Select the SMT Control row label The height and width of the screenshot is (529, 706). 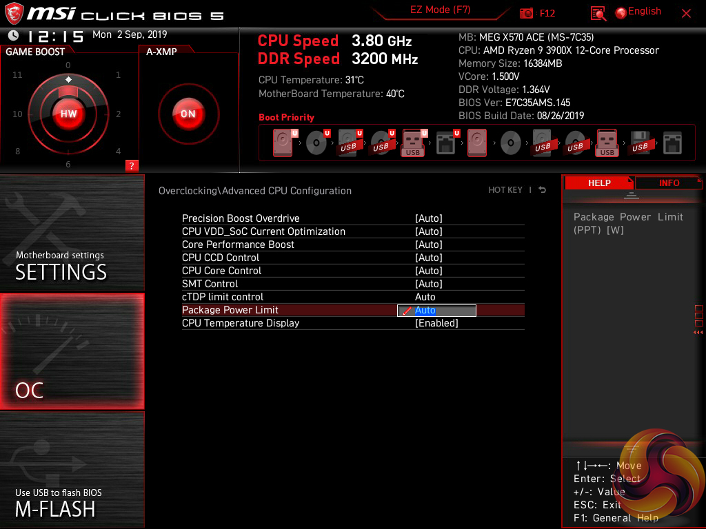[210, 284]
